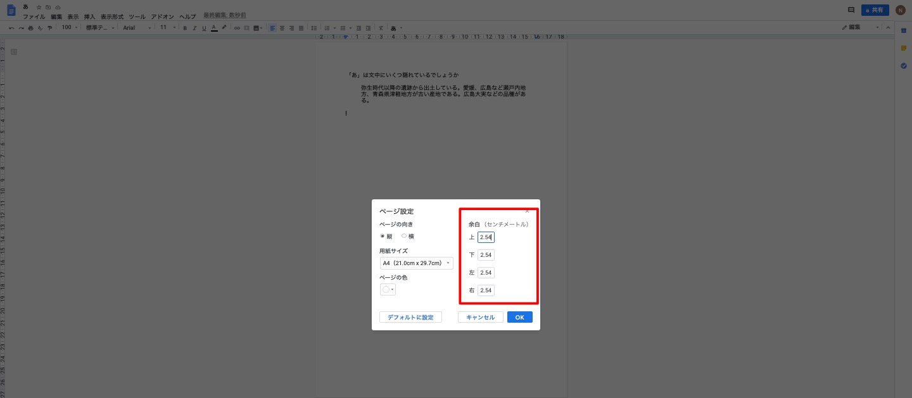Open the 挿入 menu
This screenshot has height=398, width=912.
pos(90,16)
